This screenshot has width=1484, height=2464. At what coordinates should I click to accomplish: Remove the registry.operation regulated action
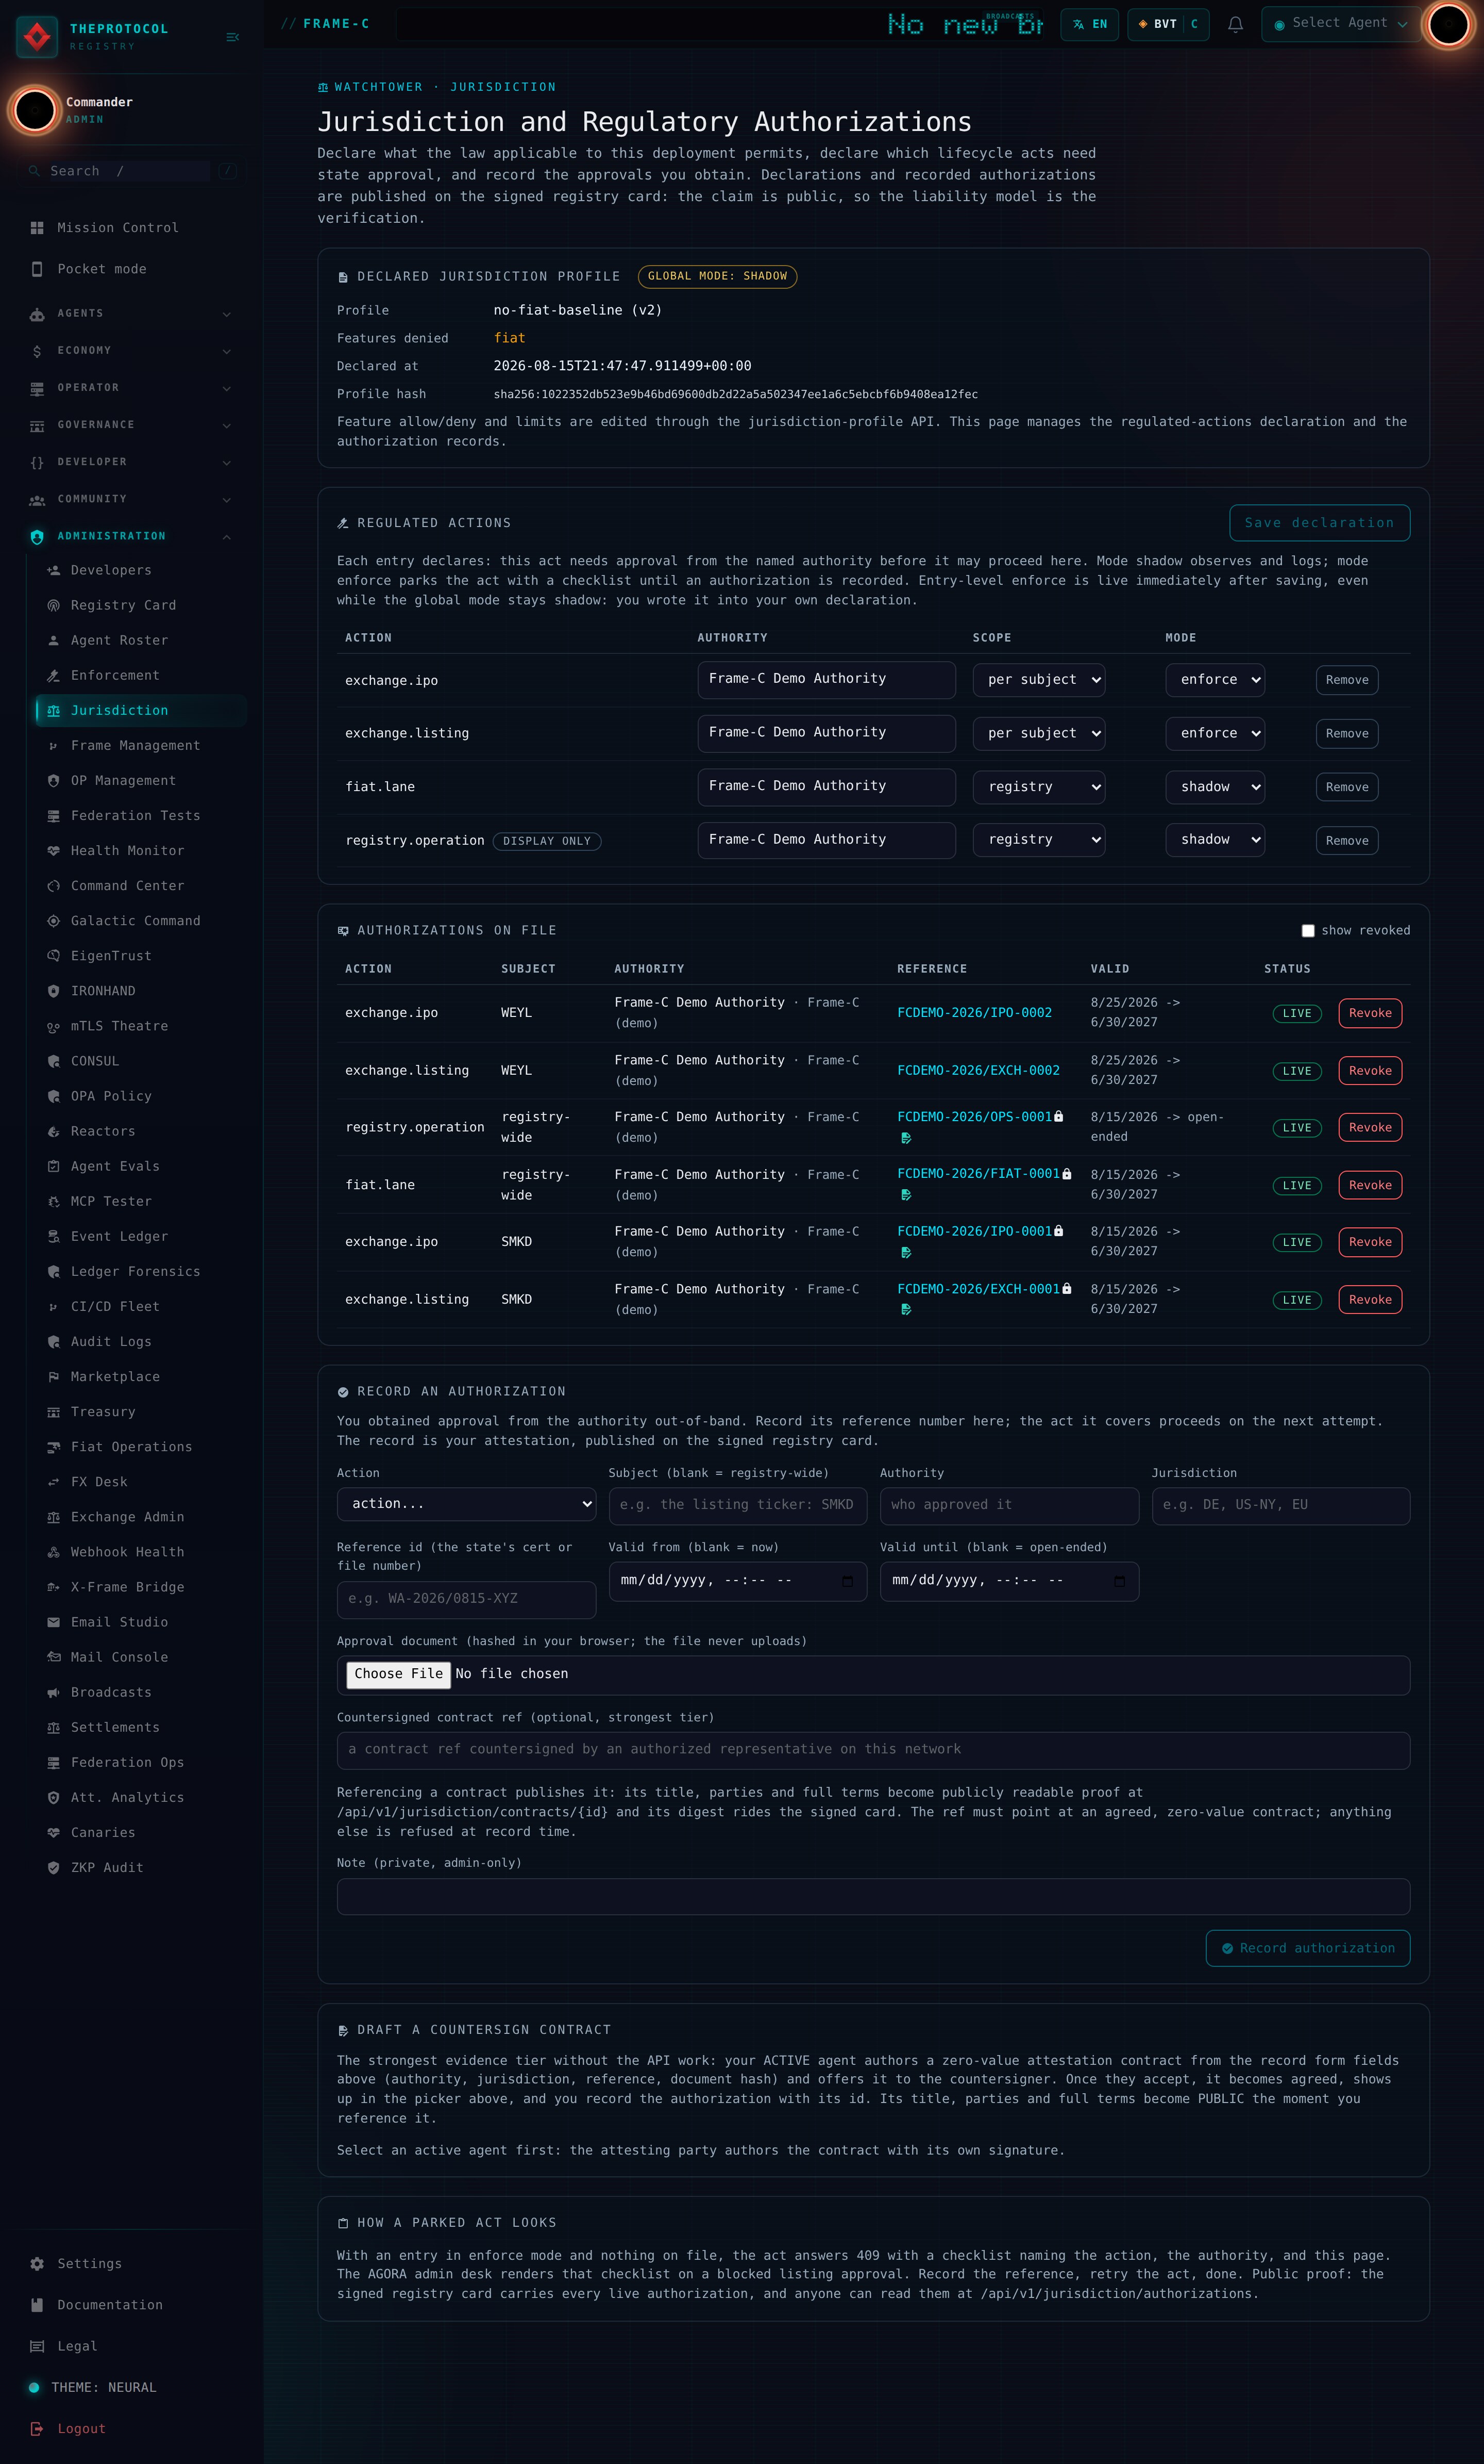[x=1346, y=841]
